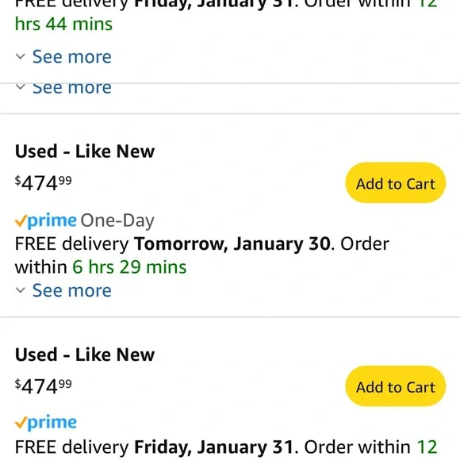The height and width of the screenshot is (460, 460).
Task: Click the green hrs 44 mins countdown
Action: coord(63,24)
